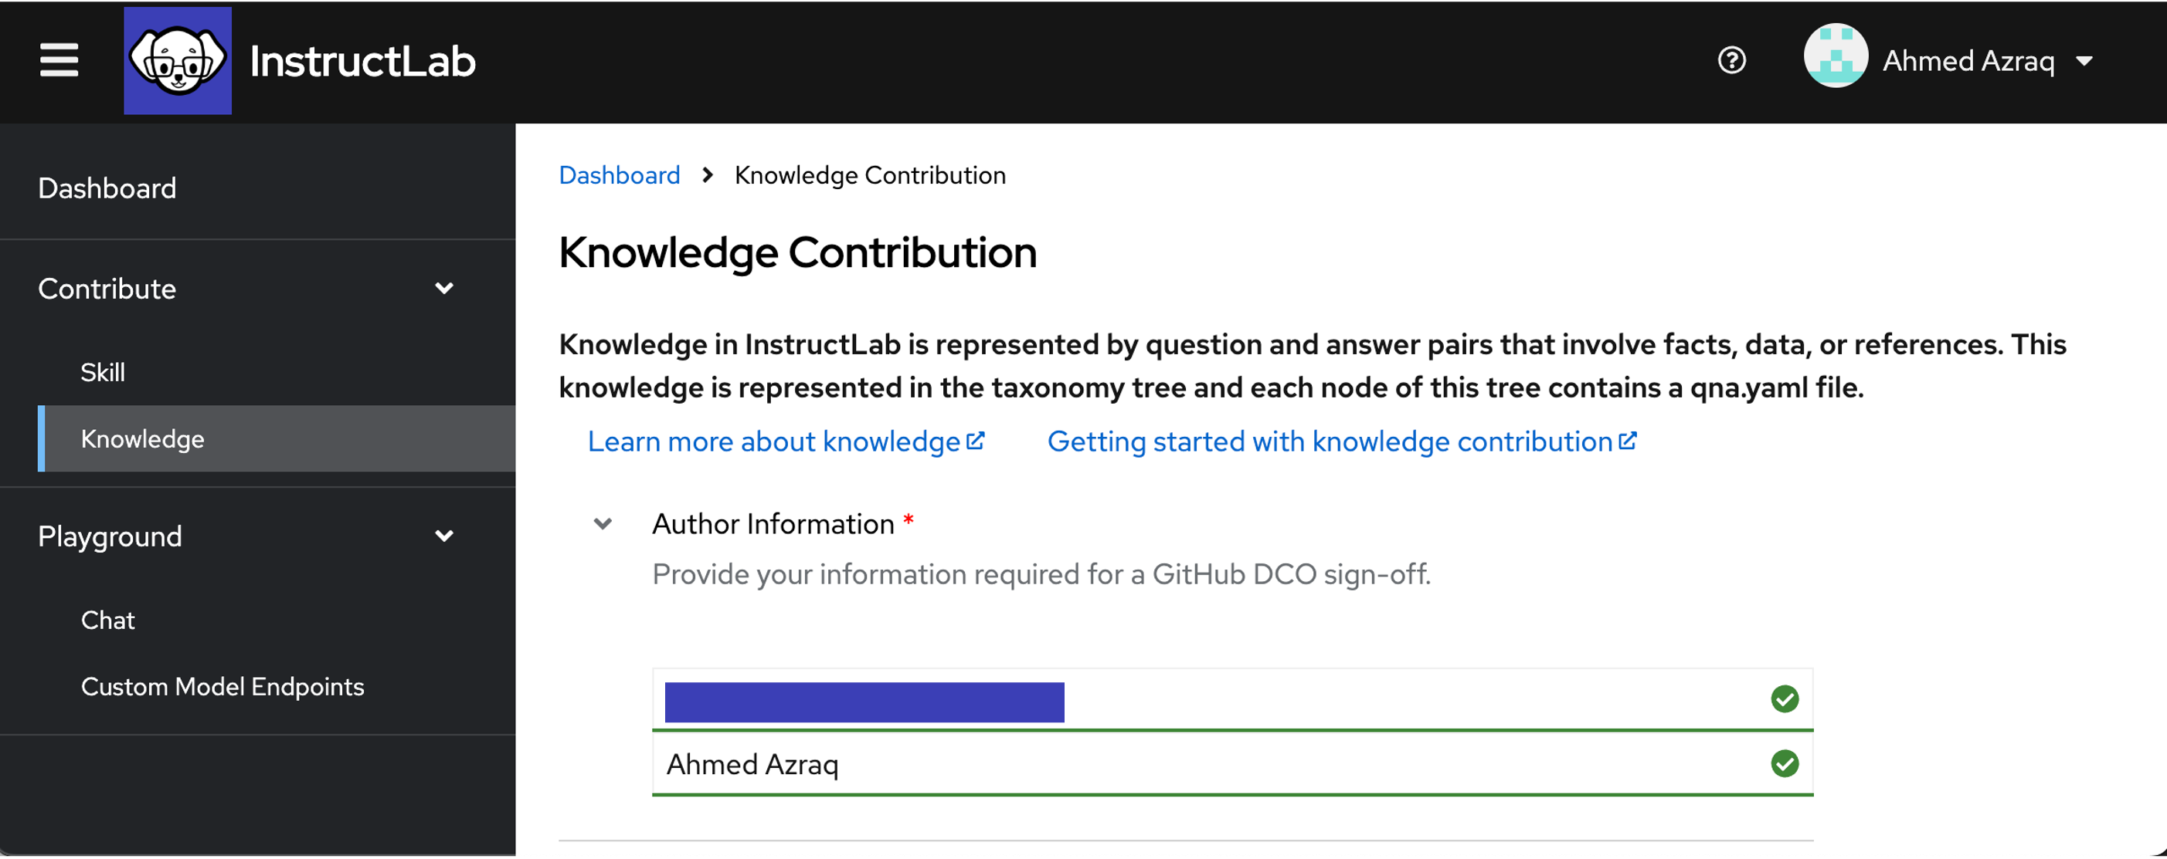Select Skill under Contribute
2167x859 pixels.
pyautogui.click(x=102, y=371)
